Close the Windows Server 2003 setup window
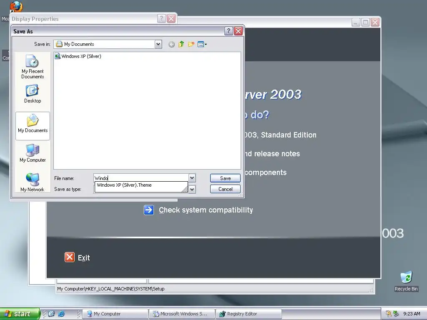Screen dimensions: 427x320 point(375,22)
